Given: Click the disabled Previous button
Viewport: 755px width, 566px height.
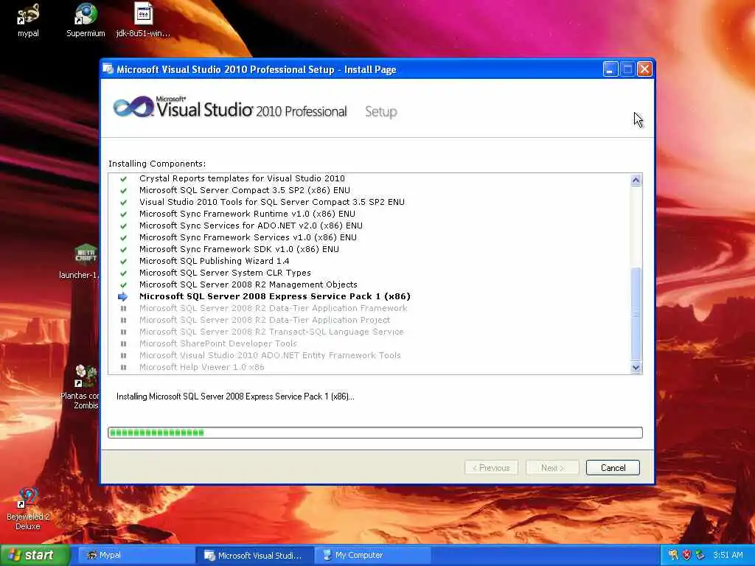Looking at the screenshot, I should pyautogui.click(x=491, y=468).
